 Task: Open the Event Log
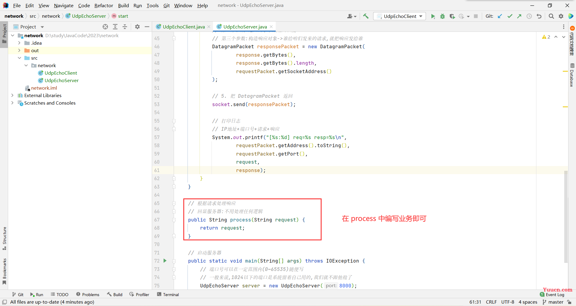(x=552, y=295)
